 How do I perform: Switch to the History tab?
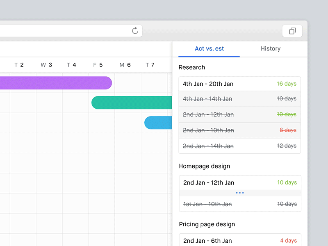tap(270, 48)
